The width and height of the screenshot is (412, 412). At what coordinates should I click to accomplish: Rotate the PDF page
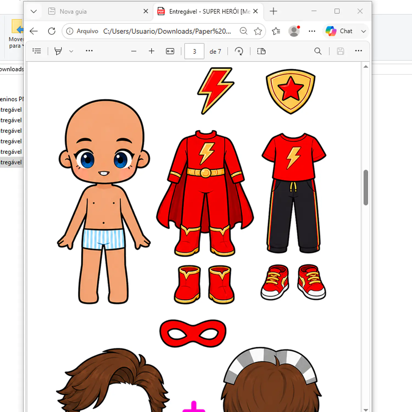tap(239, 51)
